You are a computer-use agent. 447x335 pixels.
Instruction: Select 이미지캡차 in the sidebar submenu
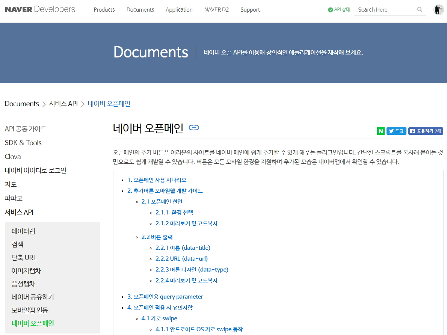tap(26, 271)
